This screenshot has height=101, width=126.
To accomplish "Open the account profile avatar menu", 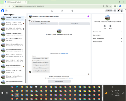I will pos(122,11).
